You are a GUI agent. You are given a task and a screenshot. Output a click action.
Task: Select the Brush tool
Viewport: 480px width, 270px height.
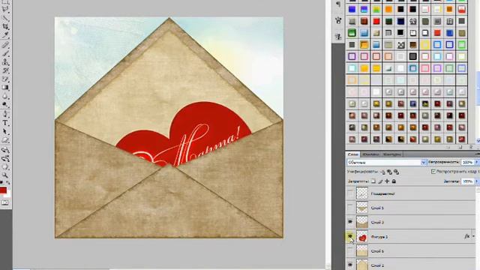coord(5,53)
